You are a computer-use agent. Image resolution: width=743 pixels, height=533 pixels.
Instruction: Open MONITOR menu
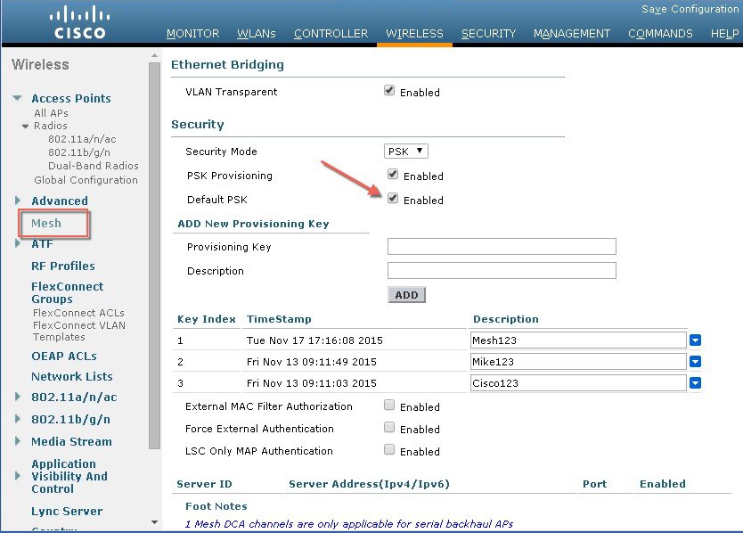point(192,34)
